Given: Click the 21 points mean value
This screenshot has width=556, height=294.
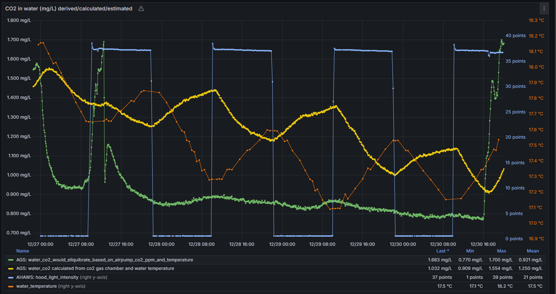Looking at the screenshot, I should click(x=532, y=277).
